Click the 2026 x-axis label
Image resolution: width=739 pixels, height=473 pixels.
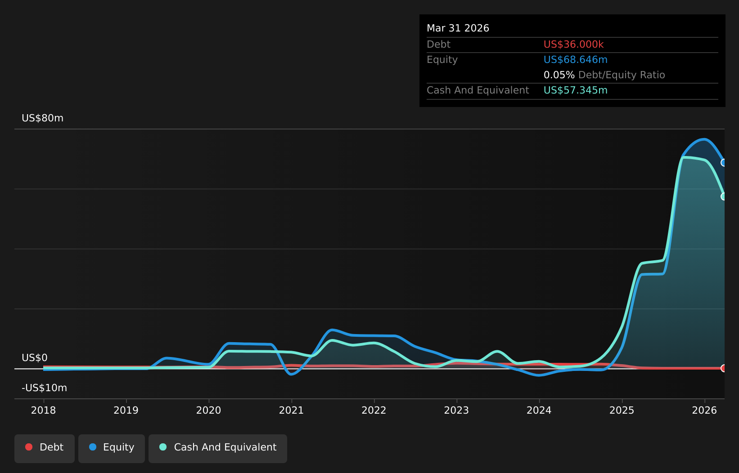pos(704,410)
